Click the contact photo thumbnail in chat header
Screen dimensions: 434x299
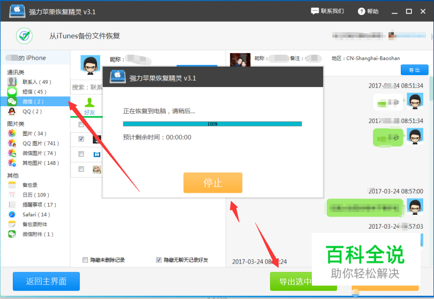point(240,60)
